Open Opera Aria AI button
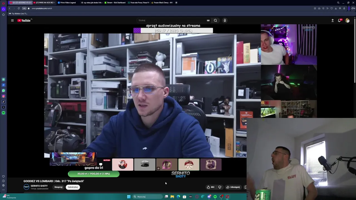The height and width of the screenshot is (200, 356). (353, 8)
